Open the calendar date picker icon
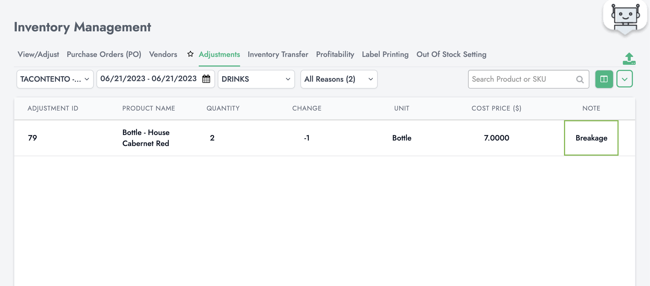Image resolution: width=650 pixels, height=286 pixels. [x=206, y=79]
